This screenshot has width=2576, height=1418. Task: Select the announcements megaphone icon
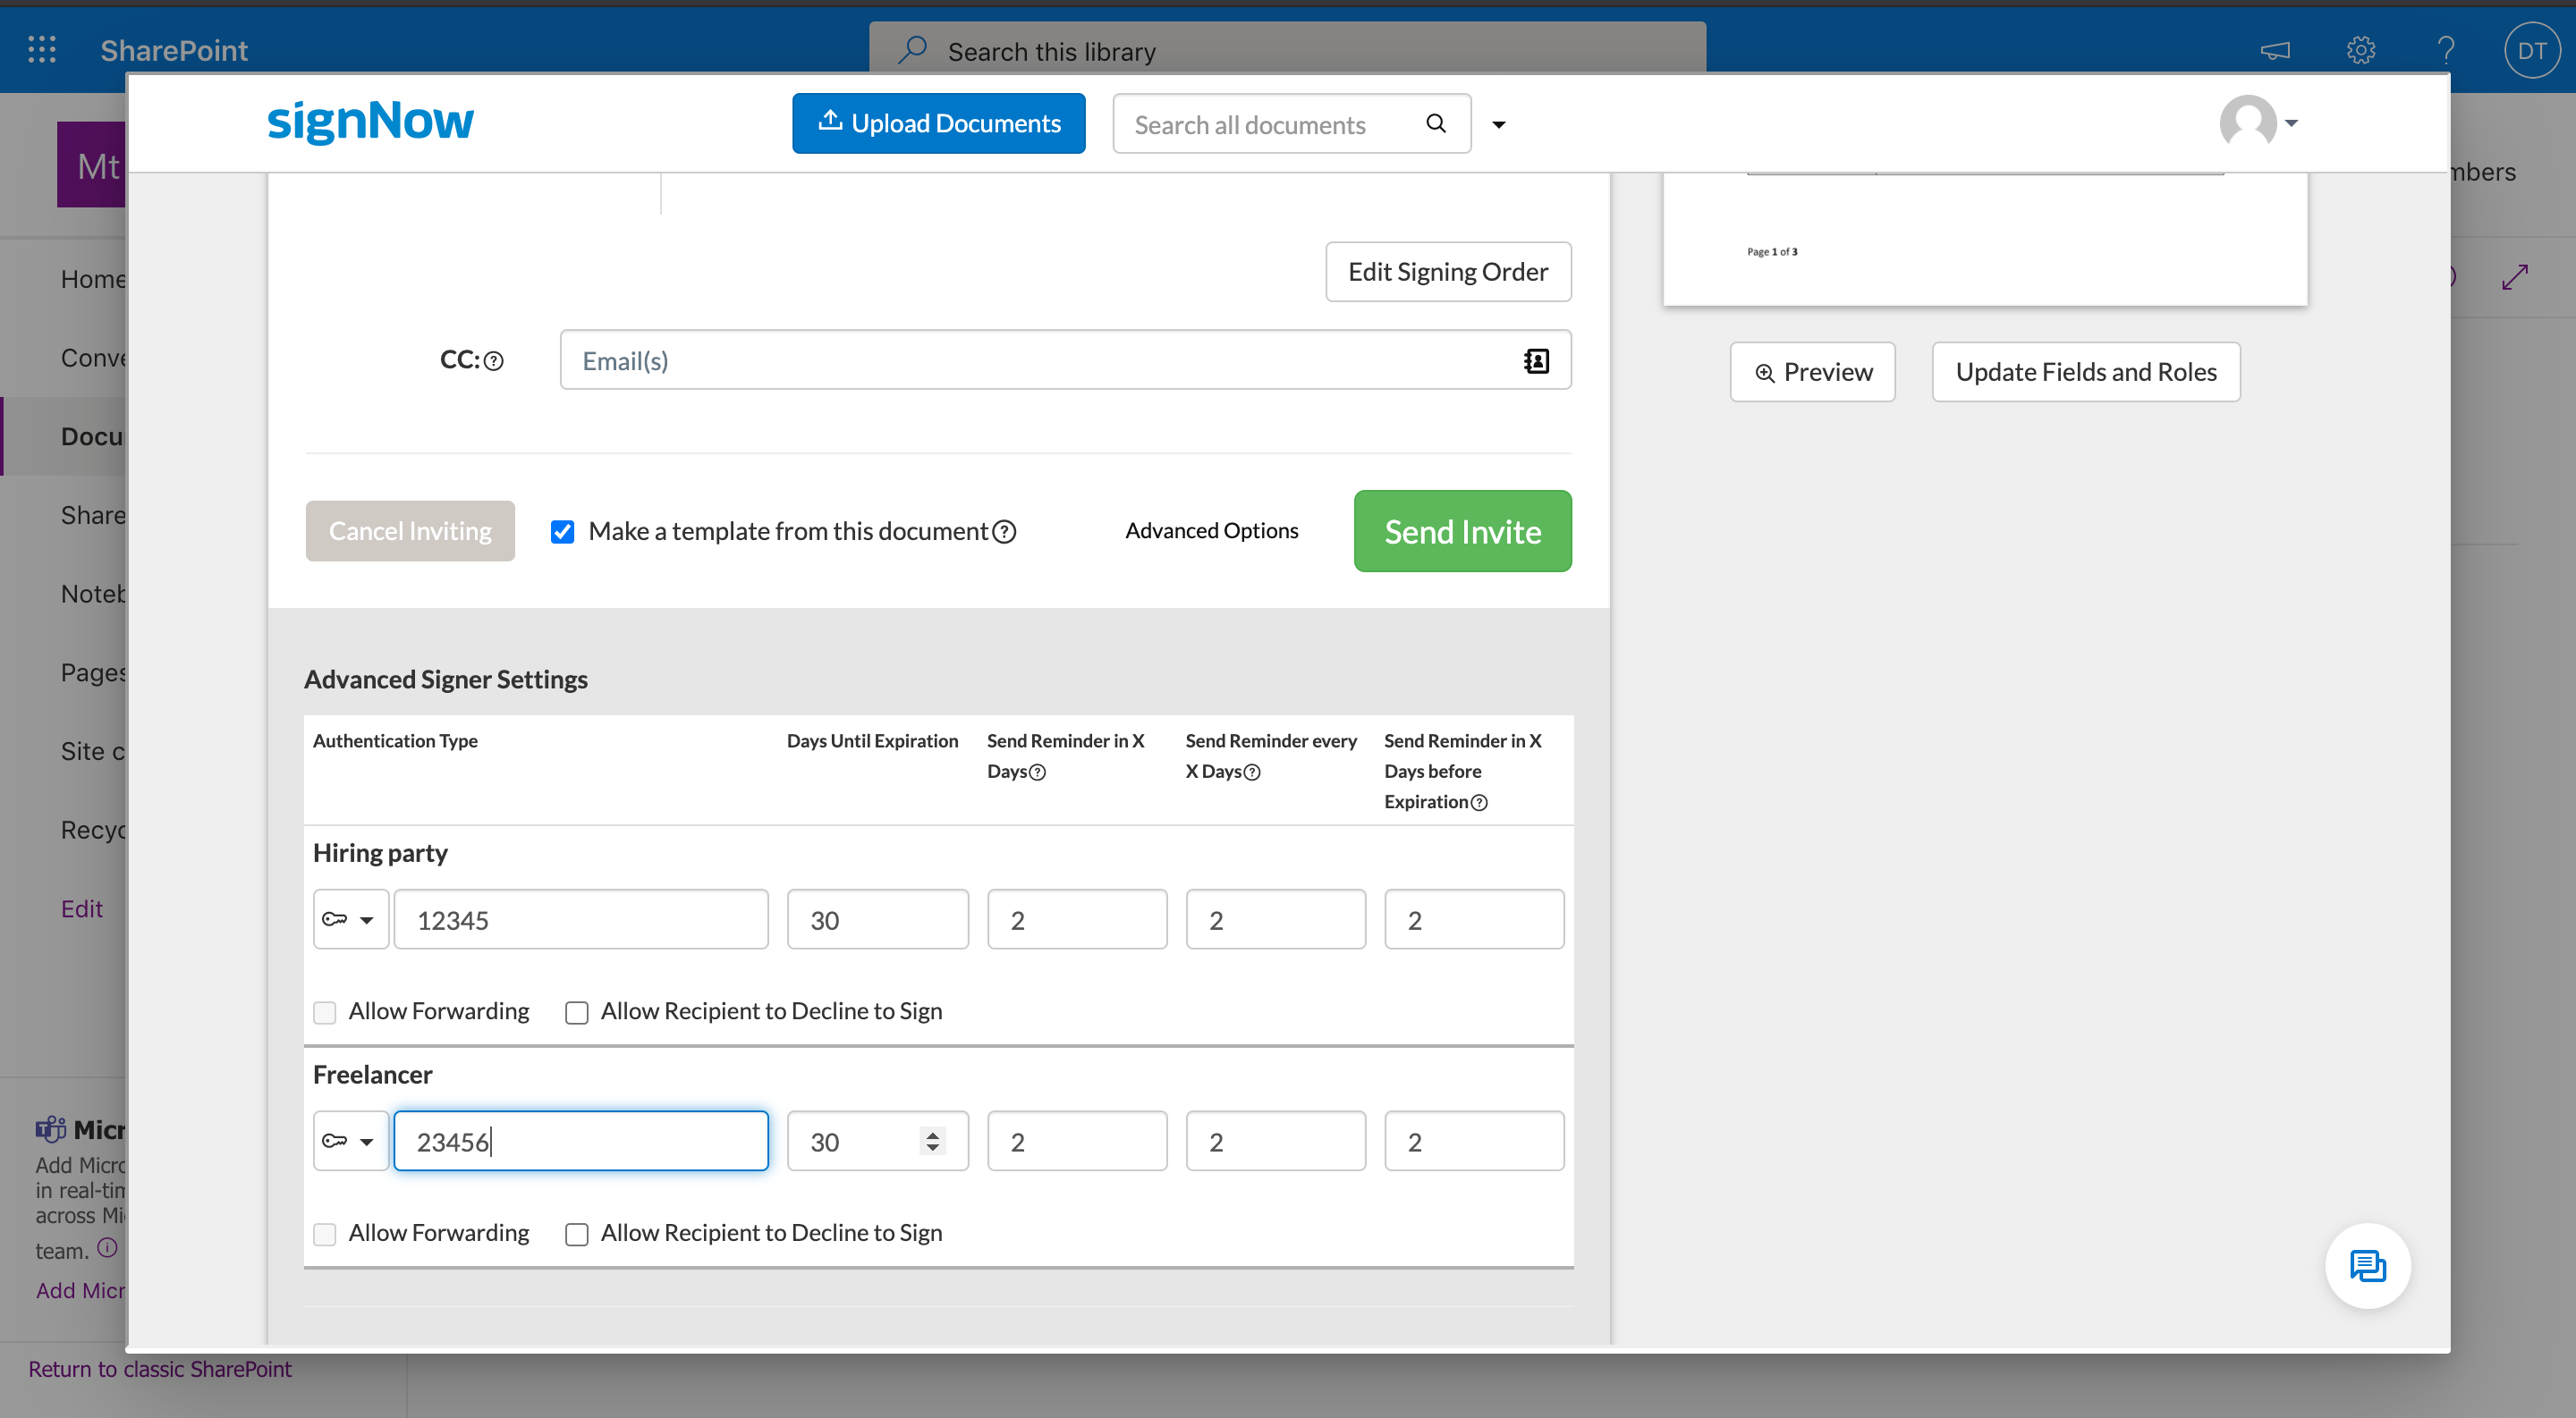tap(2275, 49)
